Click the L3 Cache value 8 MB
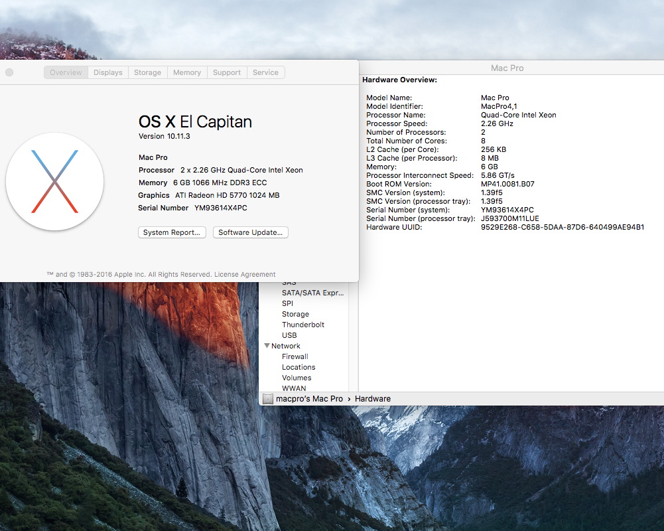Viewport: 664px width, 531px height. [490, 158]
